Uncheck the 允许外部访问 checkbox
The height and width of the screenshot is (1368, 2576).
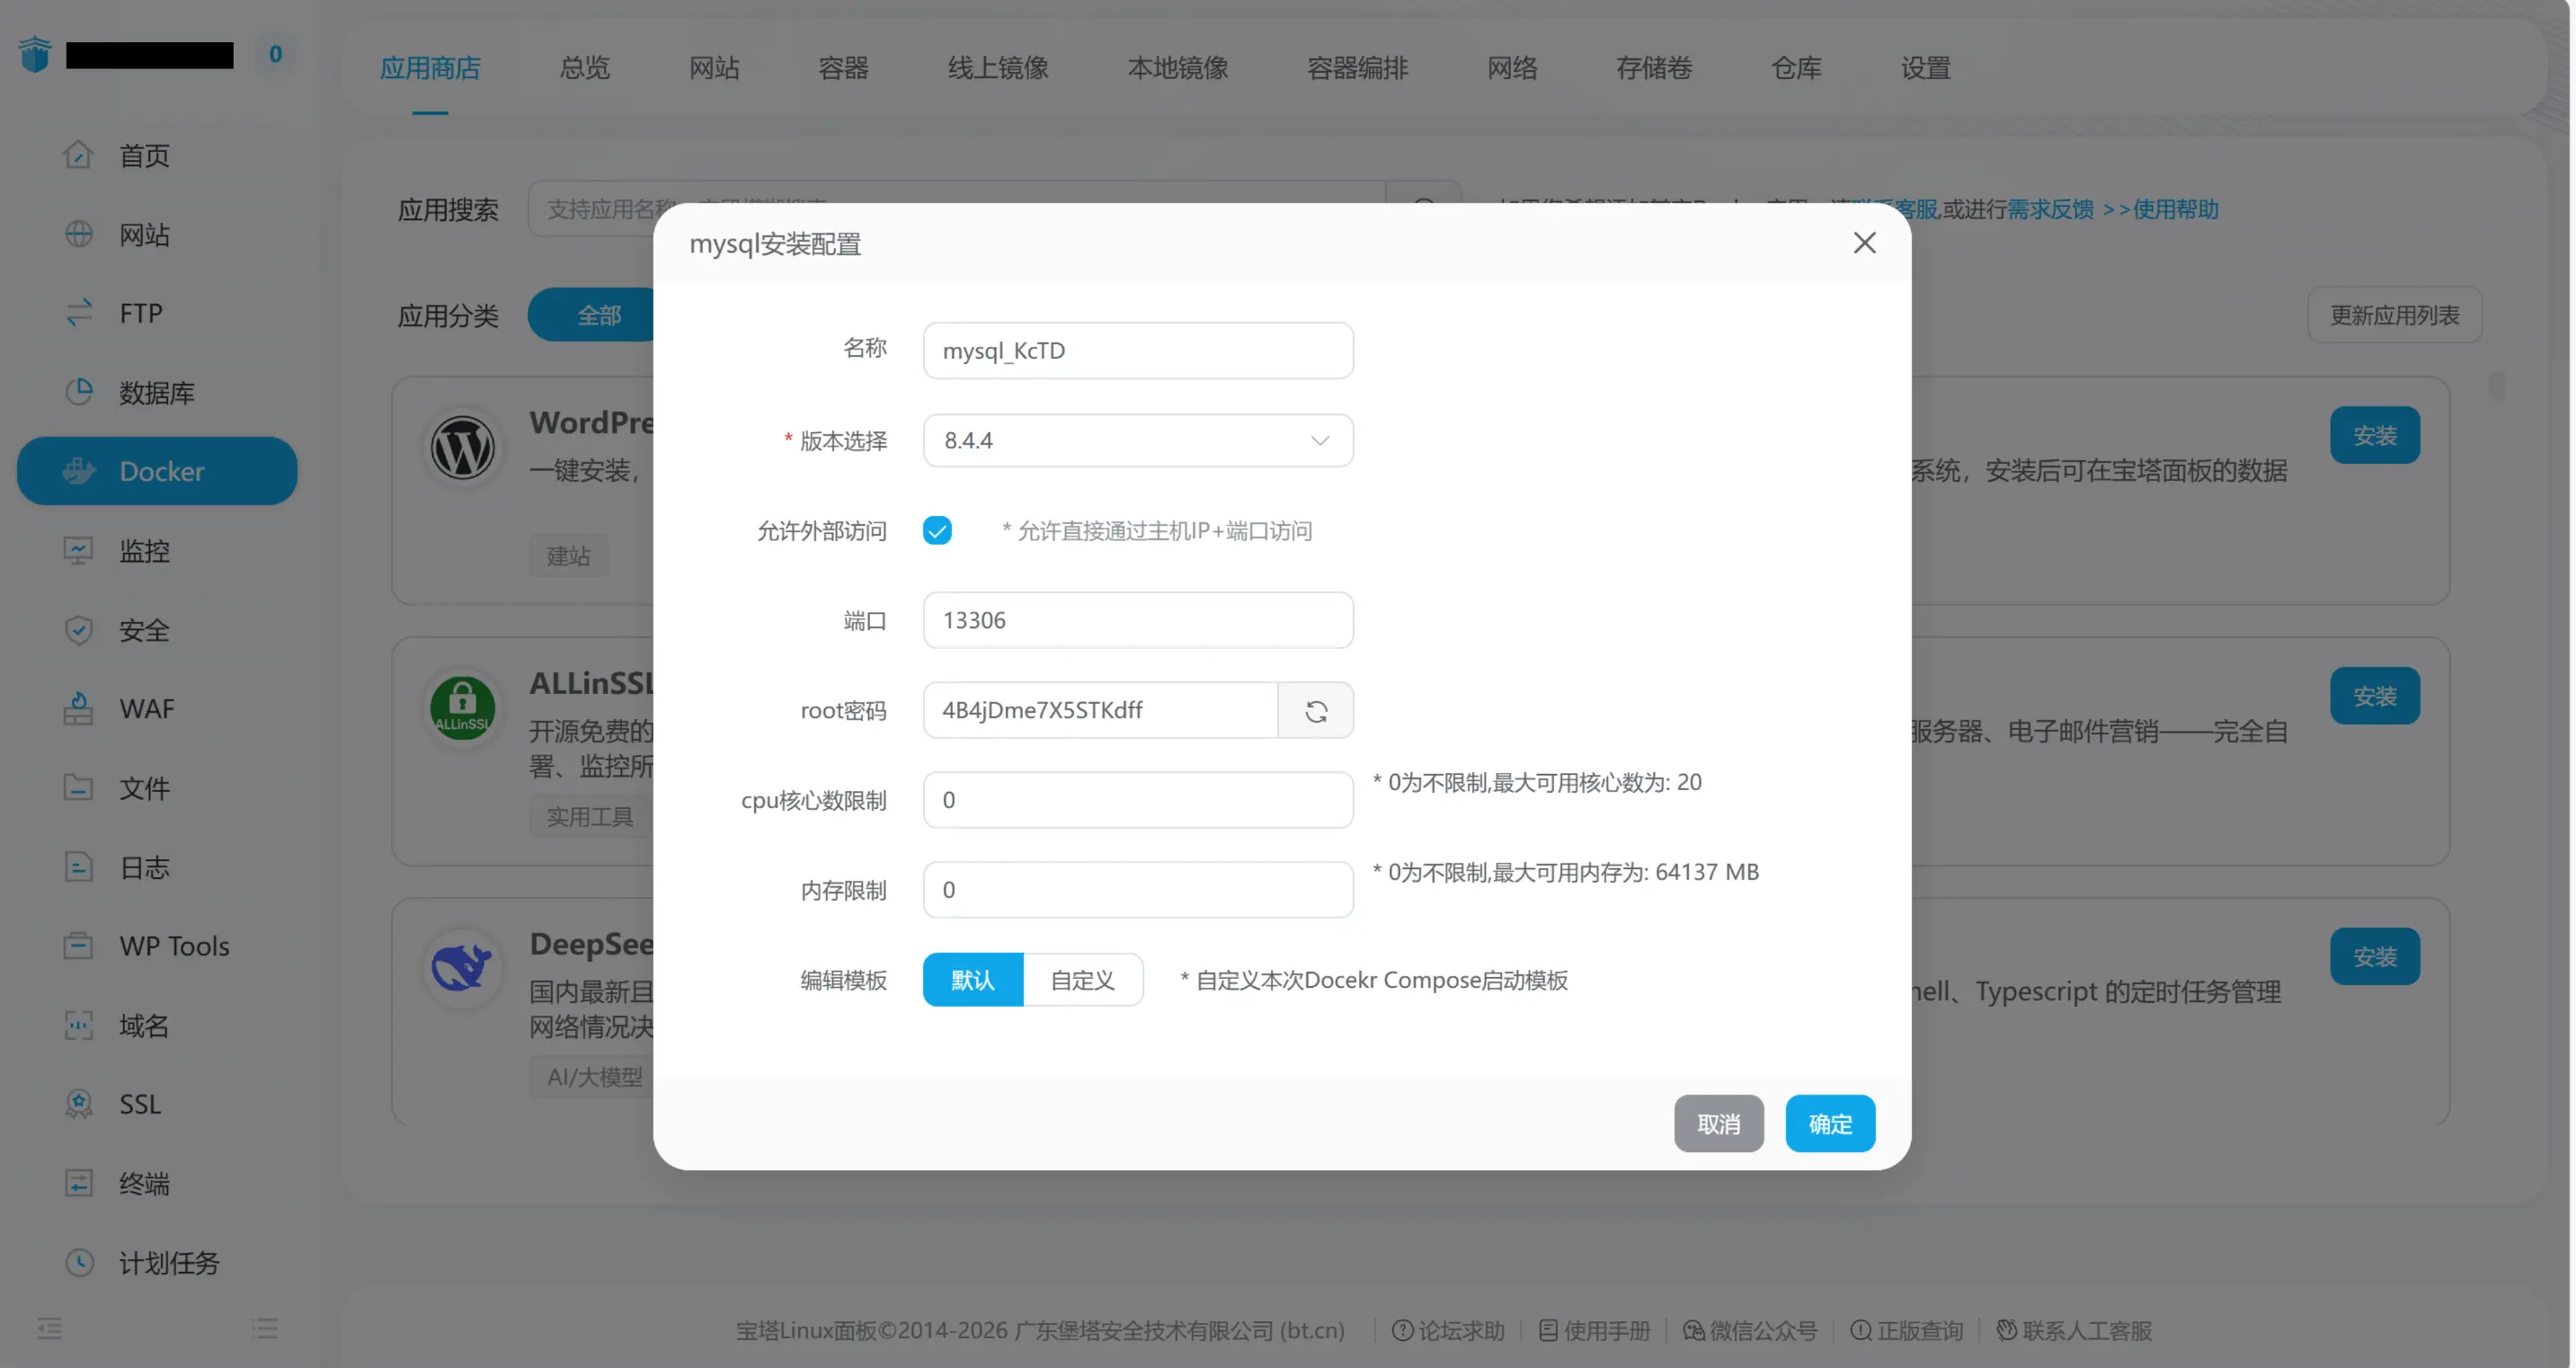(x=937, y=530)
